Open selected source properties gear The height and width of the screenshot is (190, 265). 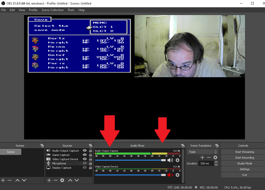click(62, 180)
